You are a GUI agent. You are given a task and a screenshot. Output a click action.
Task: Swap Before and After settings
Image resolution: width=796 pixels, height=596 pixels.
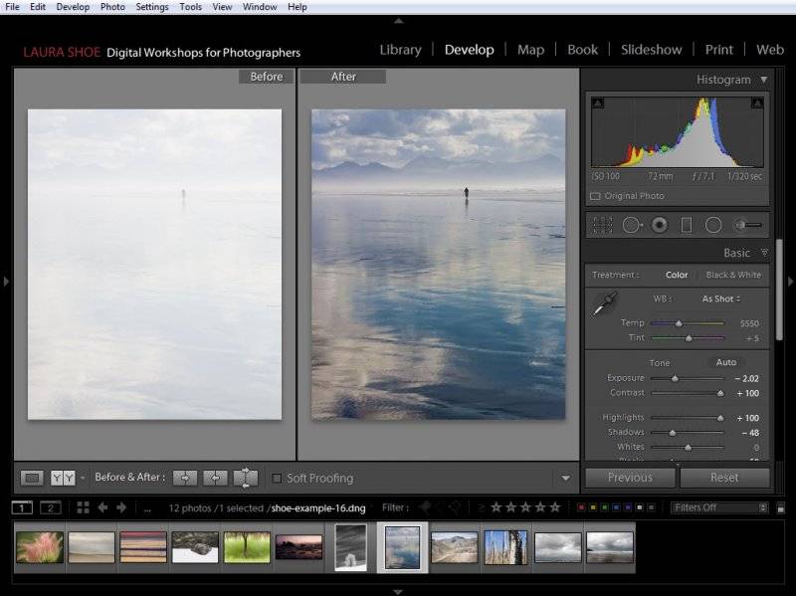(x=246, y=478)
